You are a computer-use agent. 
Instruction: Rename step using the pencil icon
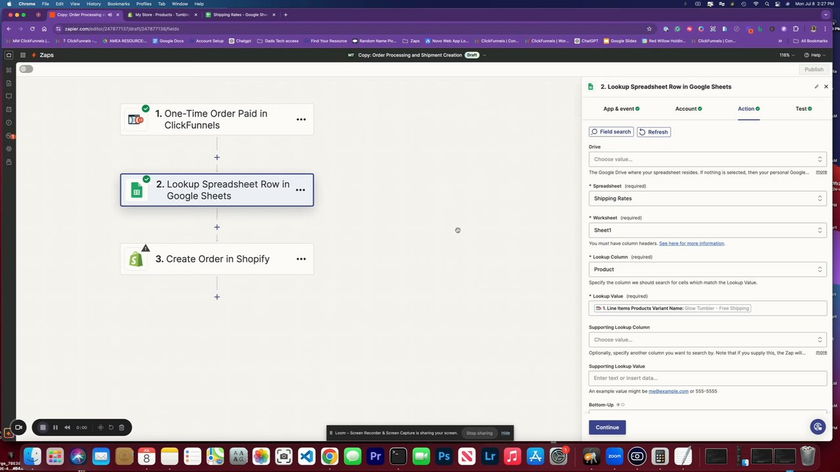click(816, 87)
